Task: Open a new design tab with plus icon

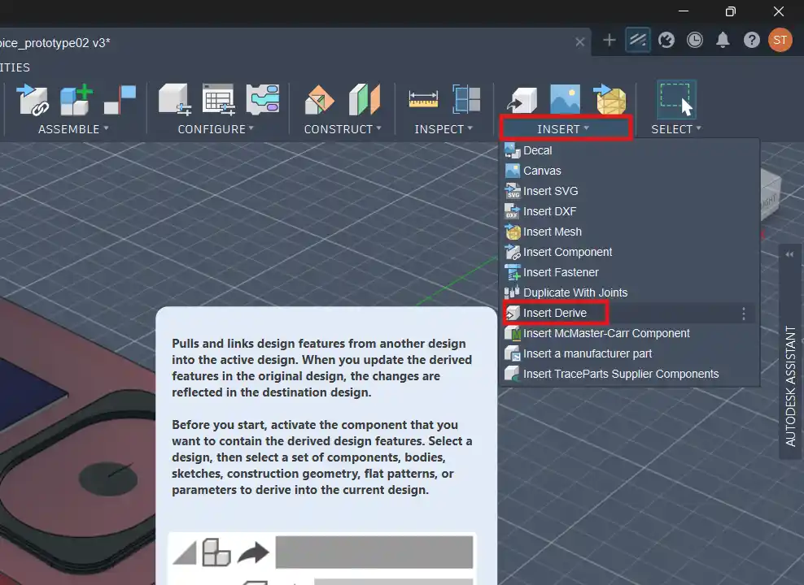Action: pyautogui.click(x=610, y=40)
